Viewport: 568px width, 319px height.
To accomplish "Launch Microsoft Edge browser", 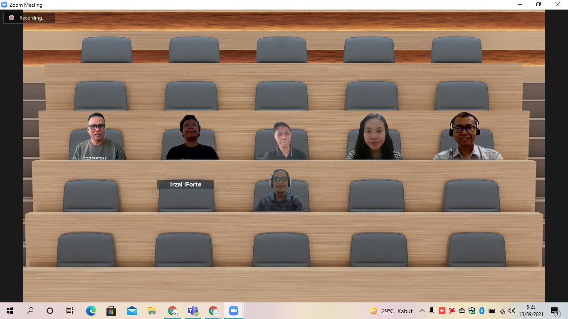I will (91, 311).
